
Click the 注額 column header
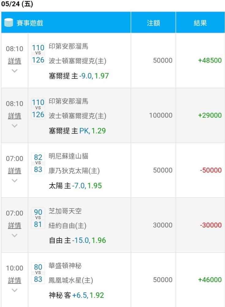(153, 23)
